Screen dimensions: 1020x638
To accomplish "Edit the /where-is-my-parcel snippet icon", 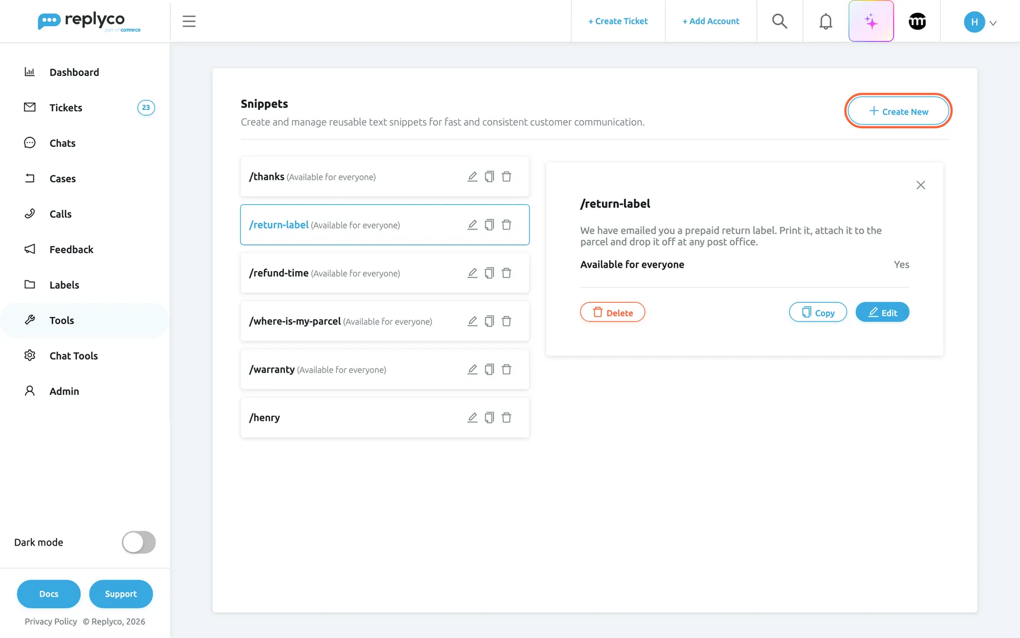I will tap(472, 321).
